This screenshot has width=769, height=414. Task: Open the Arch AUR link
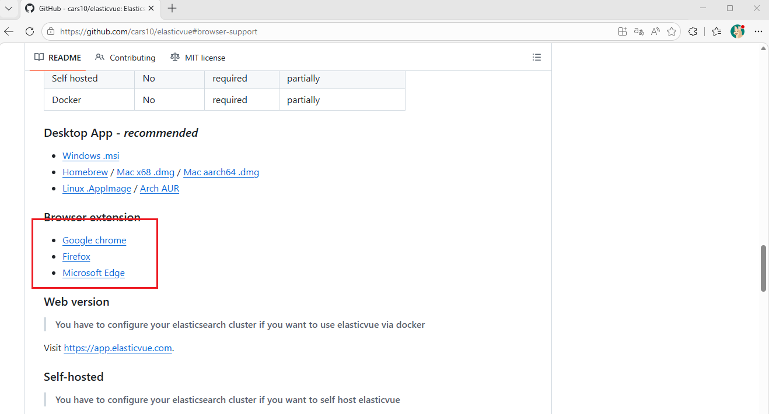159,188
